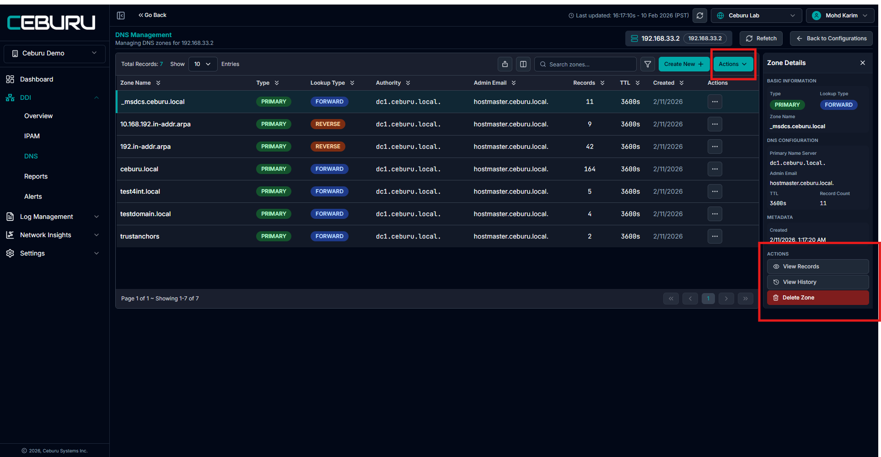The width and height of the screenshot is (881, 457).
Task: Click the REVERSE badge for 10.168.192.in-addr.arpa
Action: pyautogui.click(x=328, y=124)
